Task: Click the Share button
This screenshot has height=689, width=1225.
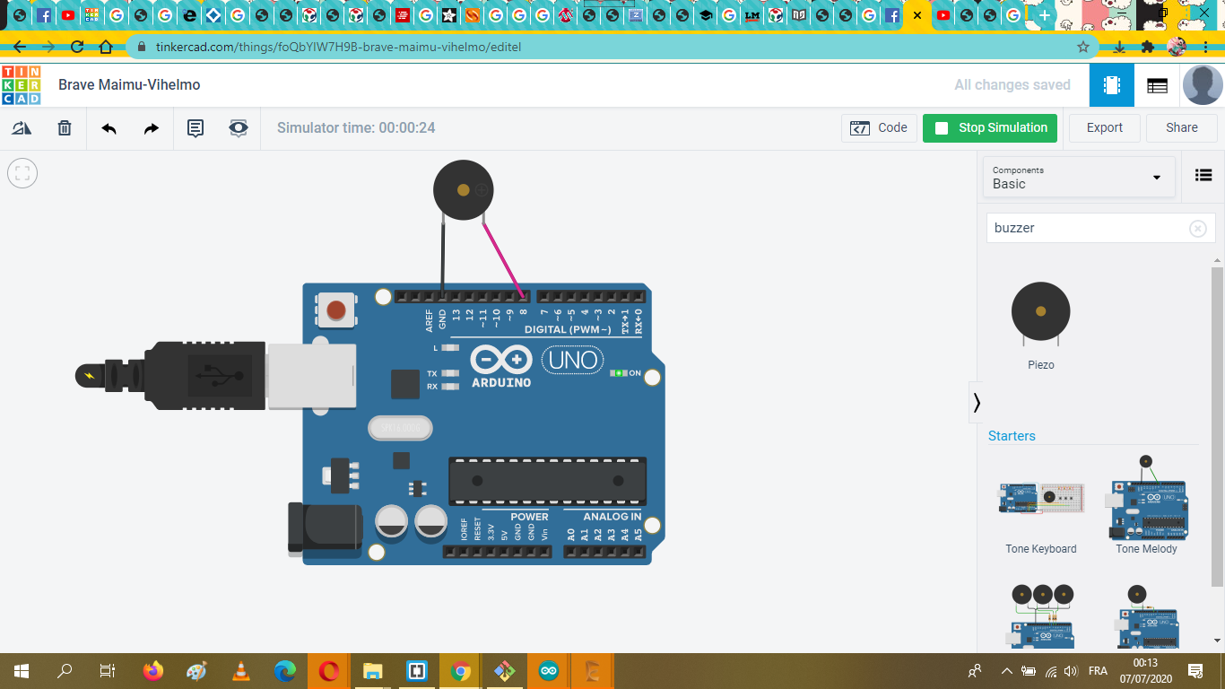Action: tap(1182, 128)
